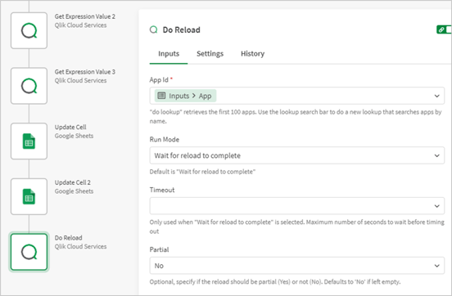Select the Inputs tab
Screen dimensions: 452x296
click(x=169, y=53)
